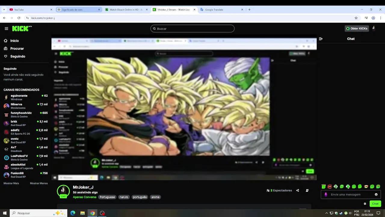
Task: Click the follow user icon near share
Action: pyautogui.click(x=307, y=190)
